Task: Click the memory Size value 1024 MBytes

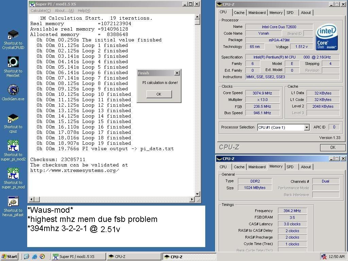Action: 255,188
